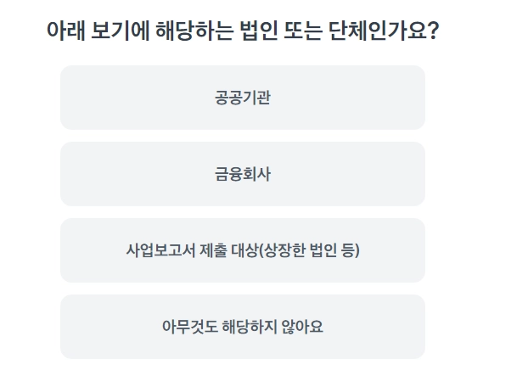This screenshot has height=387, width=528.
Task: Choose the 금융회사 option
Action: click(x=242, y=174)
